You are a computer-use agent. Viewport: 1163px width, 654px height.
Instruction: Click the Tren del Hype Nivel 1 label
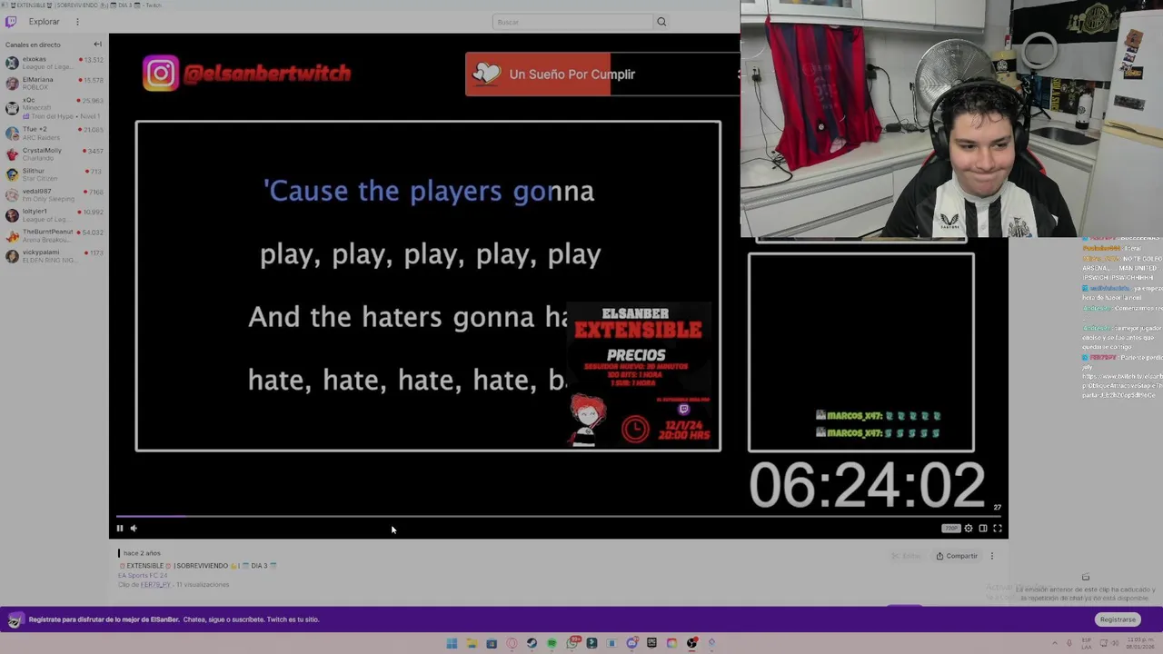point(61,116)
